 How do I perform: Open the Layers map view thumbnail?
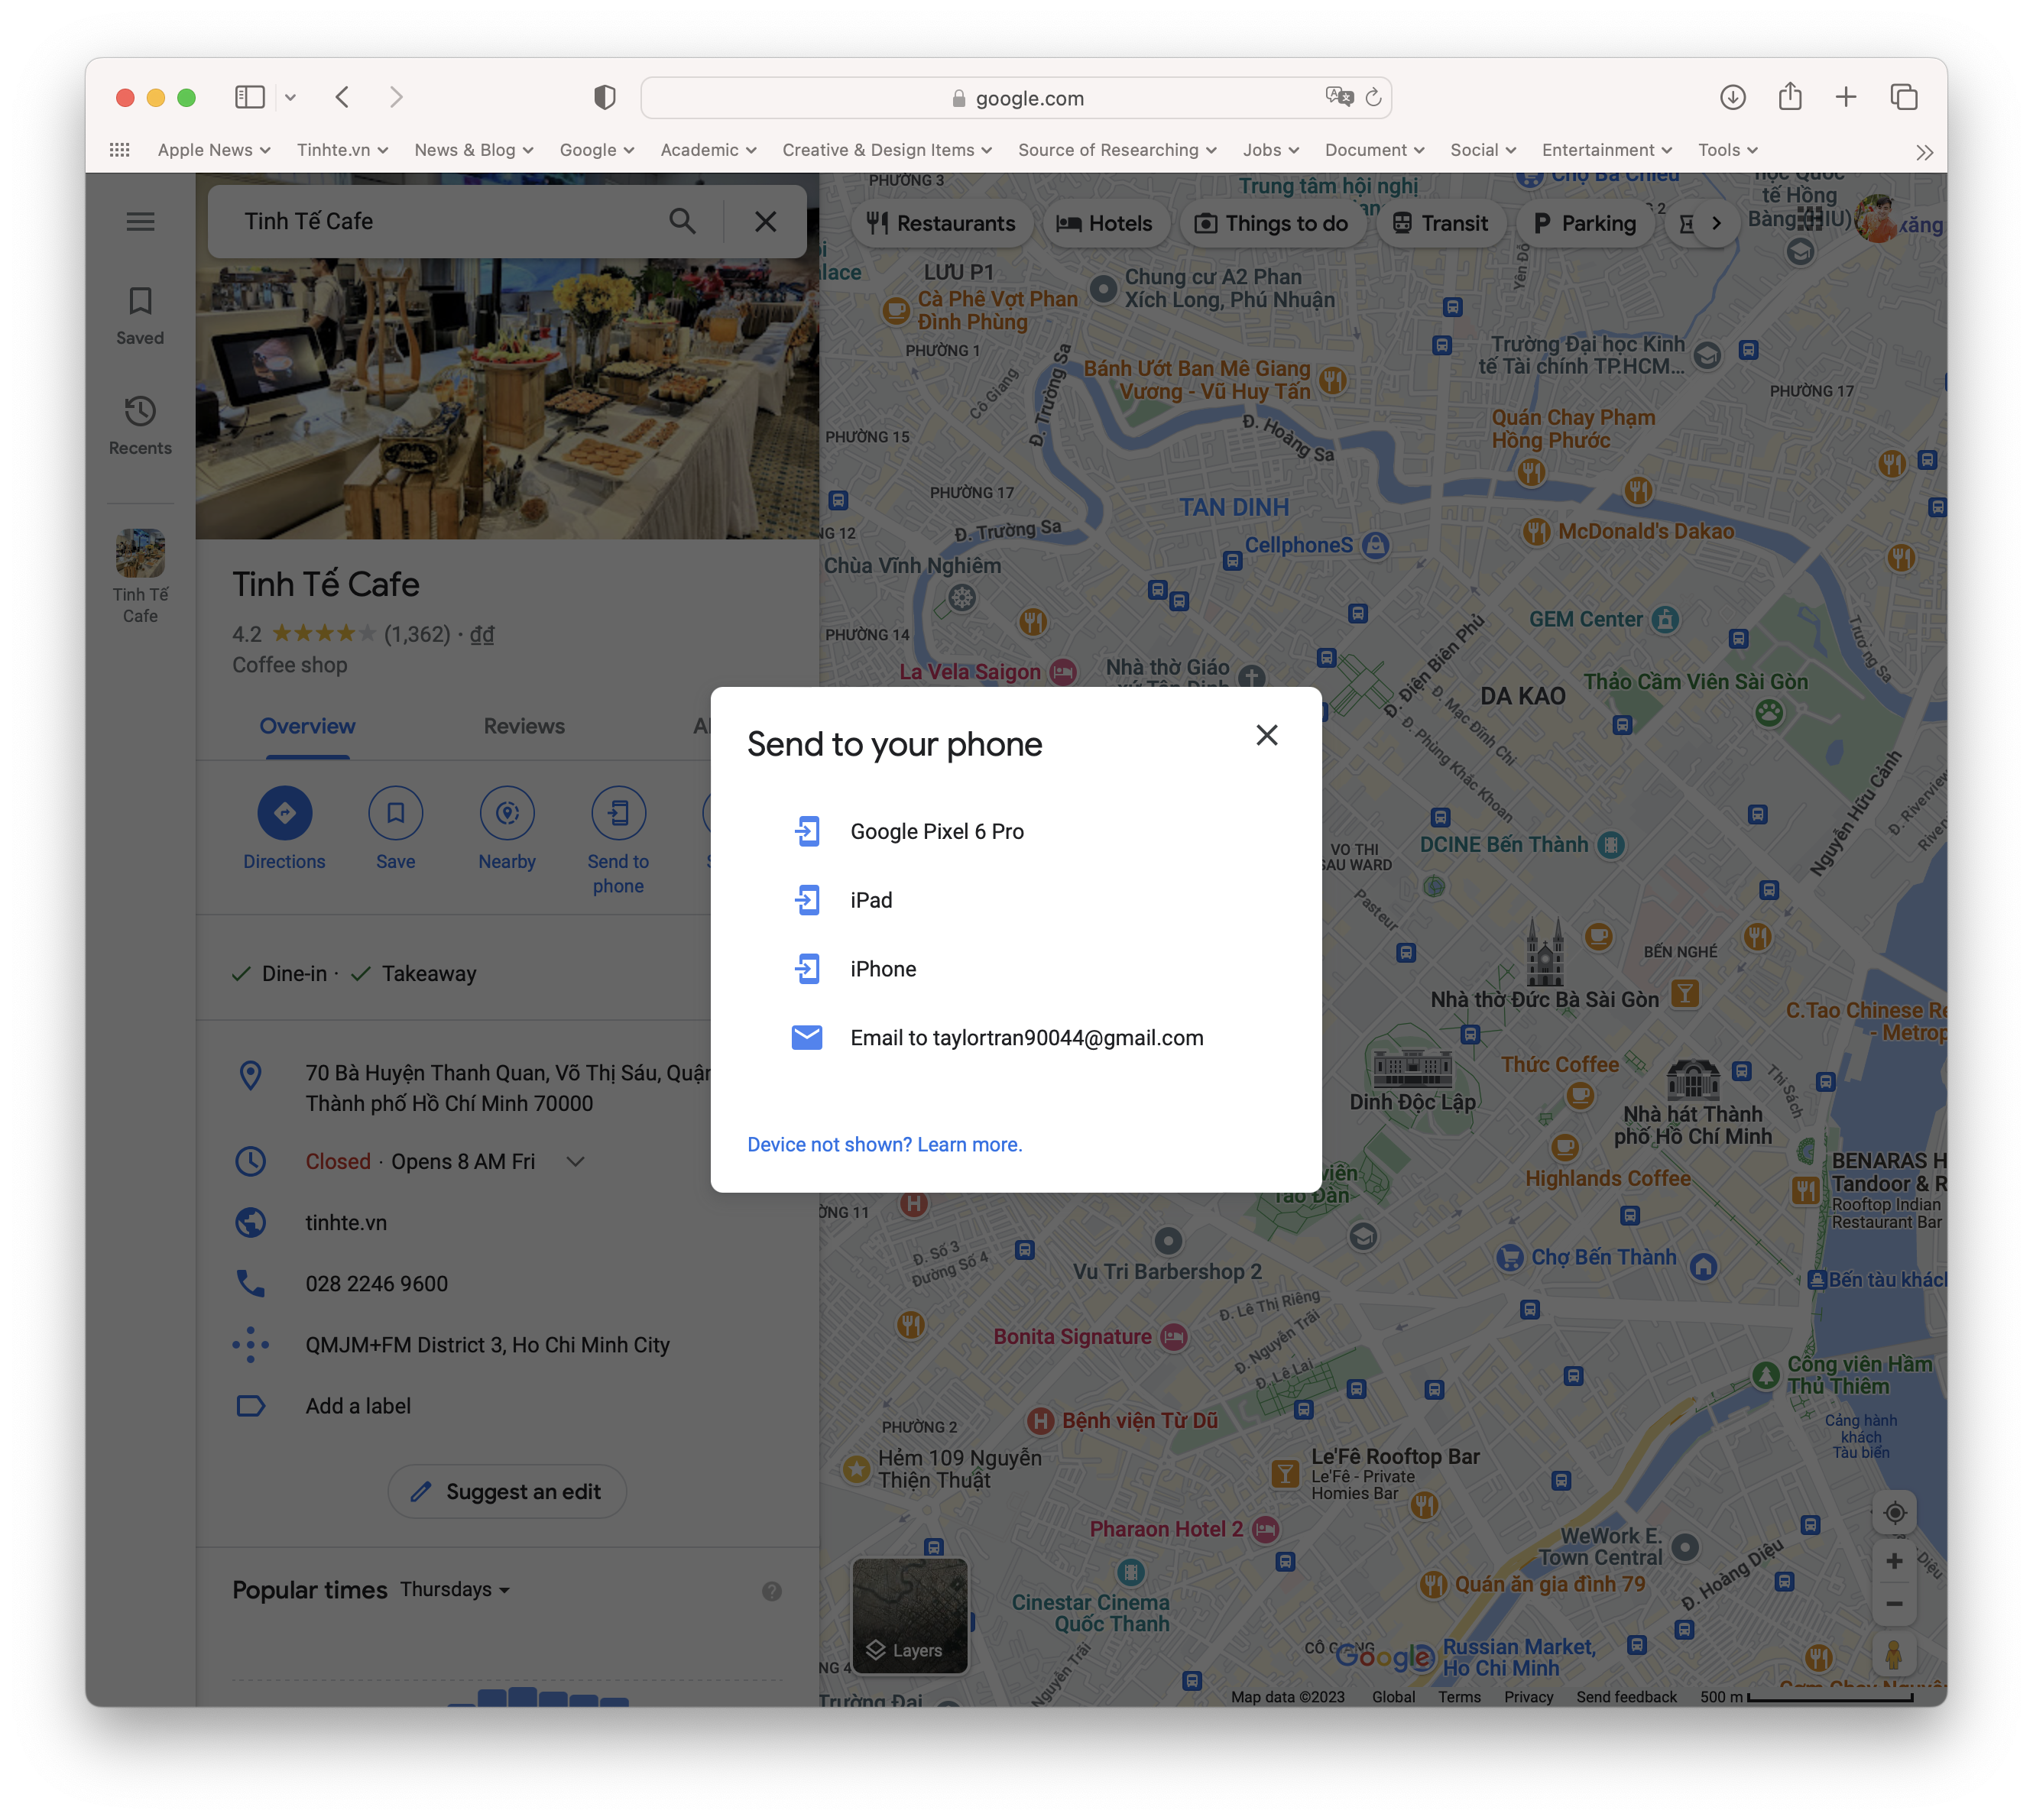pos(909,1614)
